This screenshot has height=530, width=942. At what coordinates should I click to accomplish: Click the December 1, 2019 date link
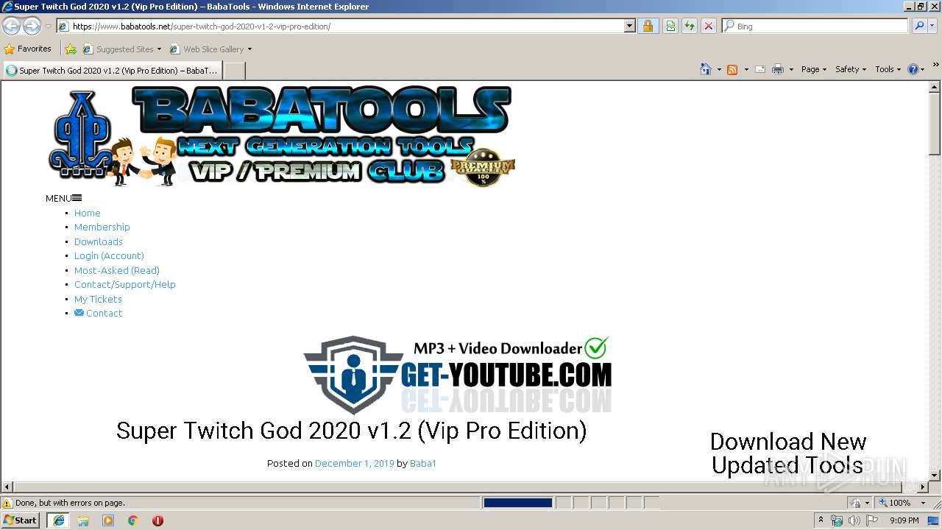(x=354, y=463)
